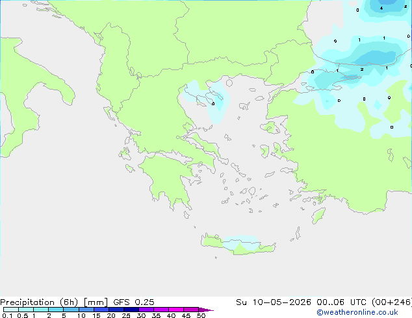Click the legend label "0.1"
The height and width of the screenshot is (318, 412).
7,315
